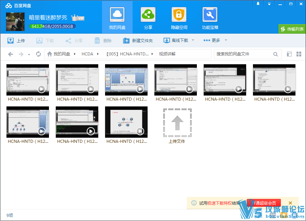The width and height of the screenshot is (306, 221).
Task: Navigate to HCDA folder in breadcrumb
Action: pos(87,54)
